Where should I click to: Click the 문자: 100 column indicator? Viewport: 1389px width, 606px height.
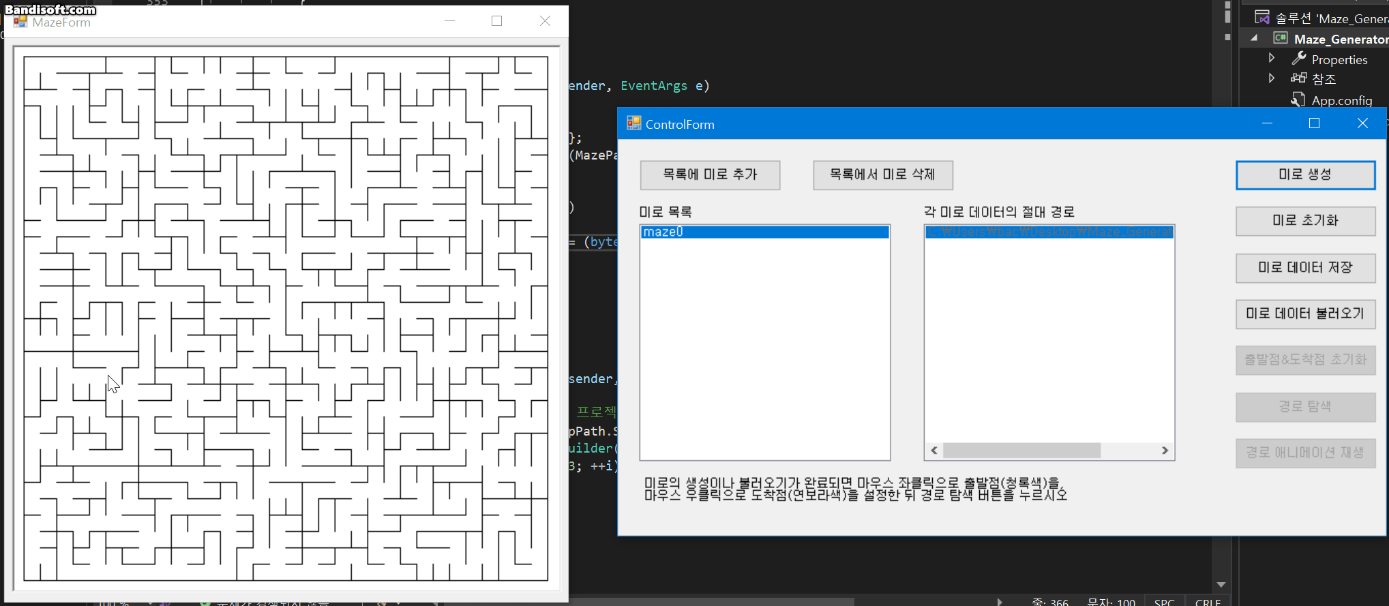click(x=1111, y=602)
